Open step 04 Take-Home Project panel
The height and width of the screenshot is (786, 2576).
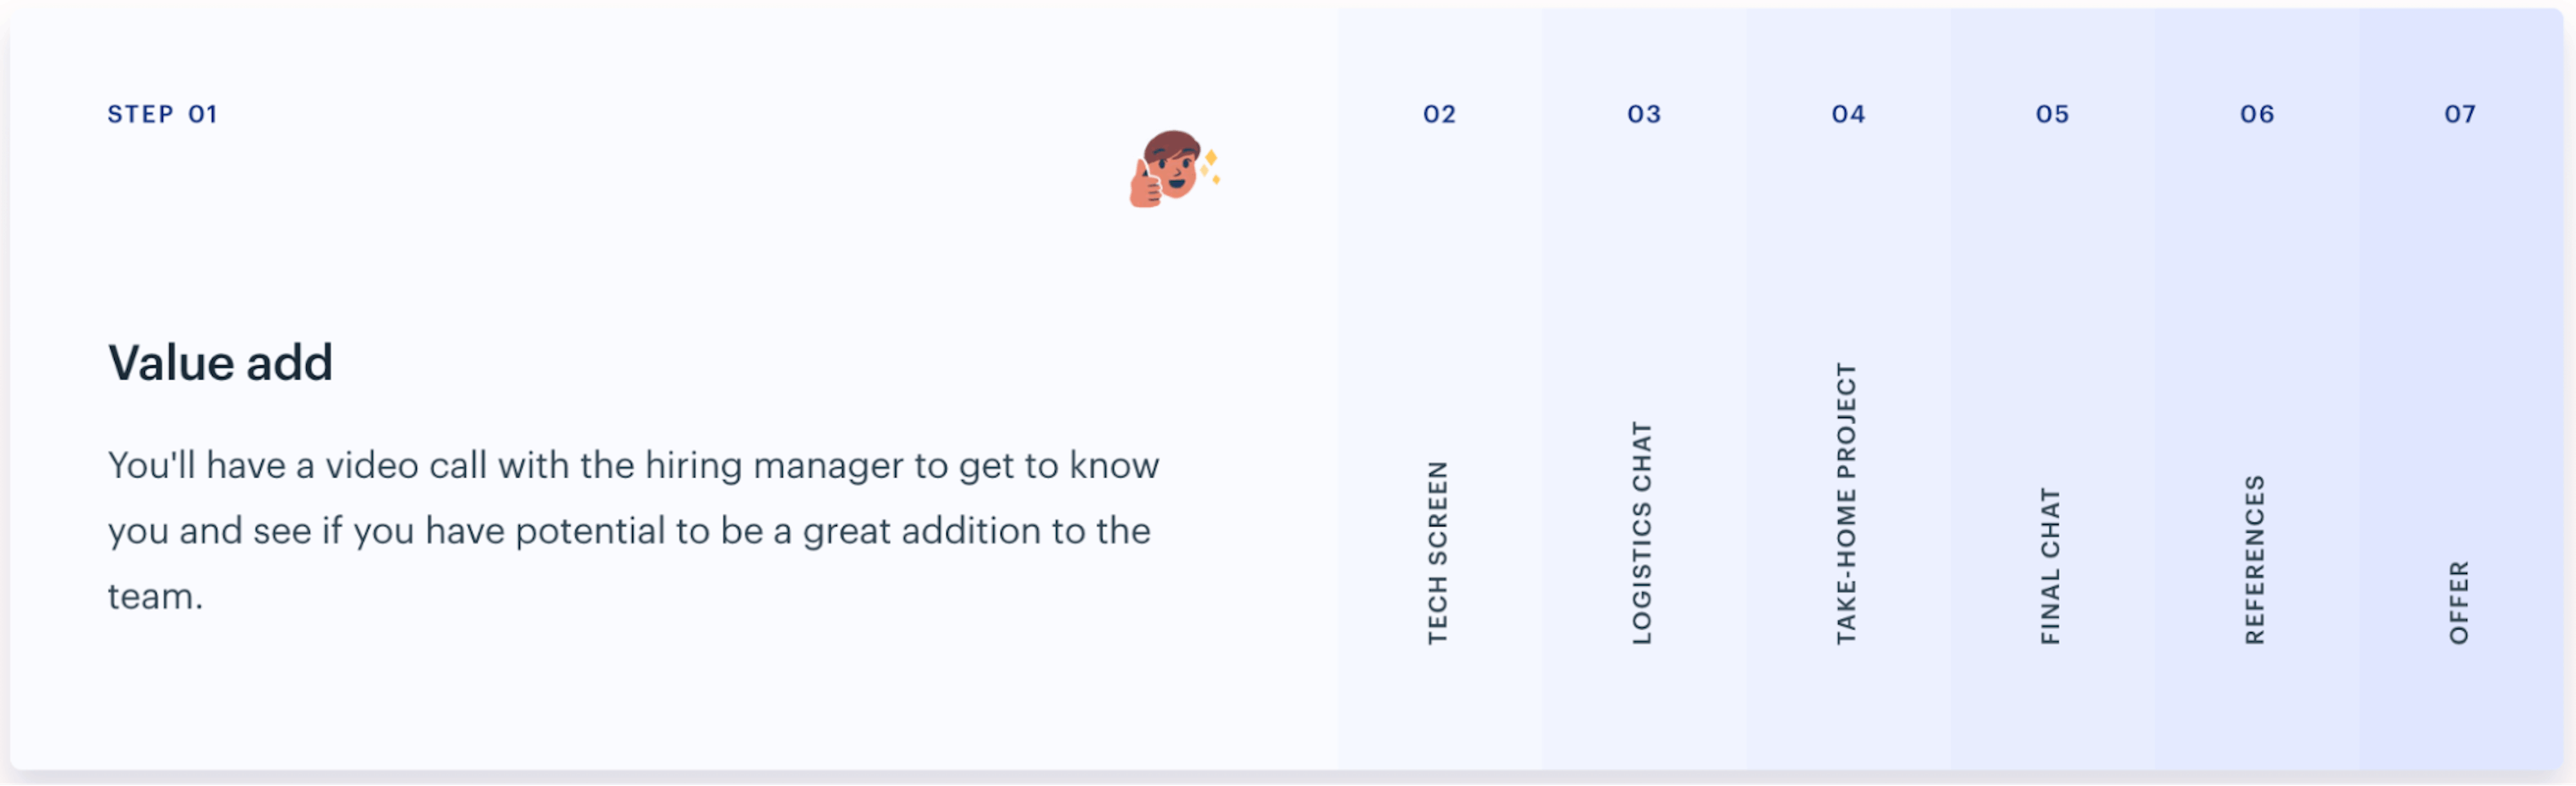pos(1848,389)
